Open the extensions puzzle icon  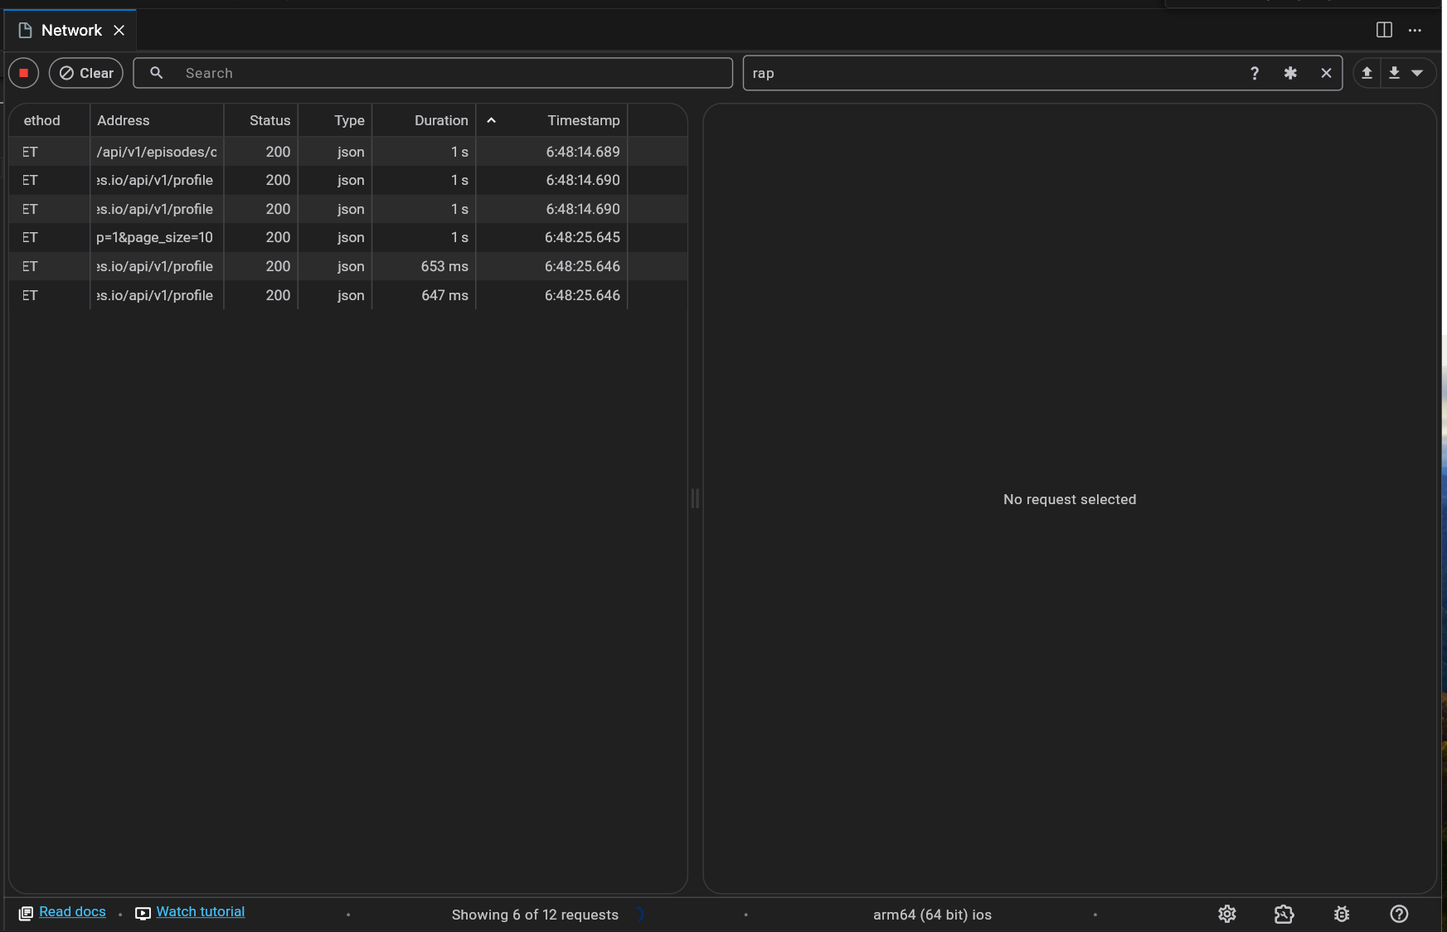[1284, 914]
